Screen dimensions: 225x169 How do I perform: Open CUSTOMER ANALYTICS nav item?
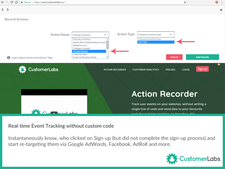pos(146,70)
